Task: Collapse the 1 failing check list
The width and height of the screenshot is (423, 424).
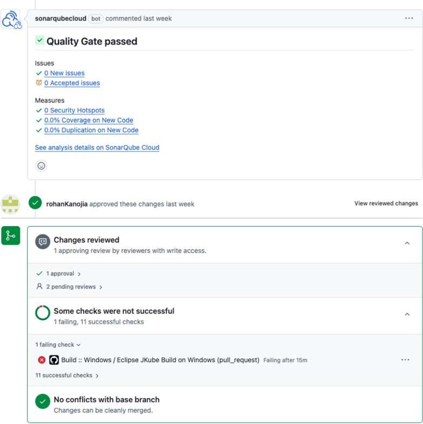Action: (58, 345)
